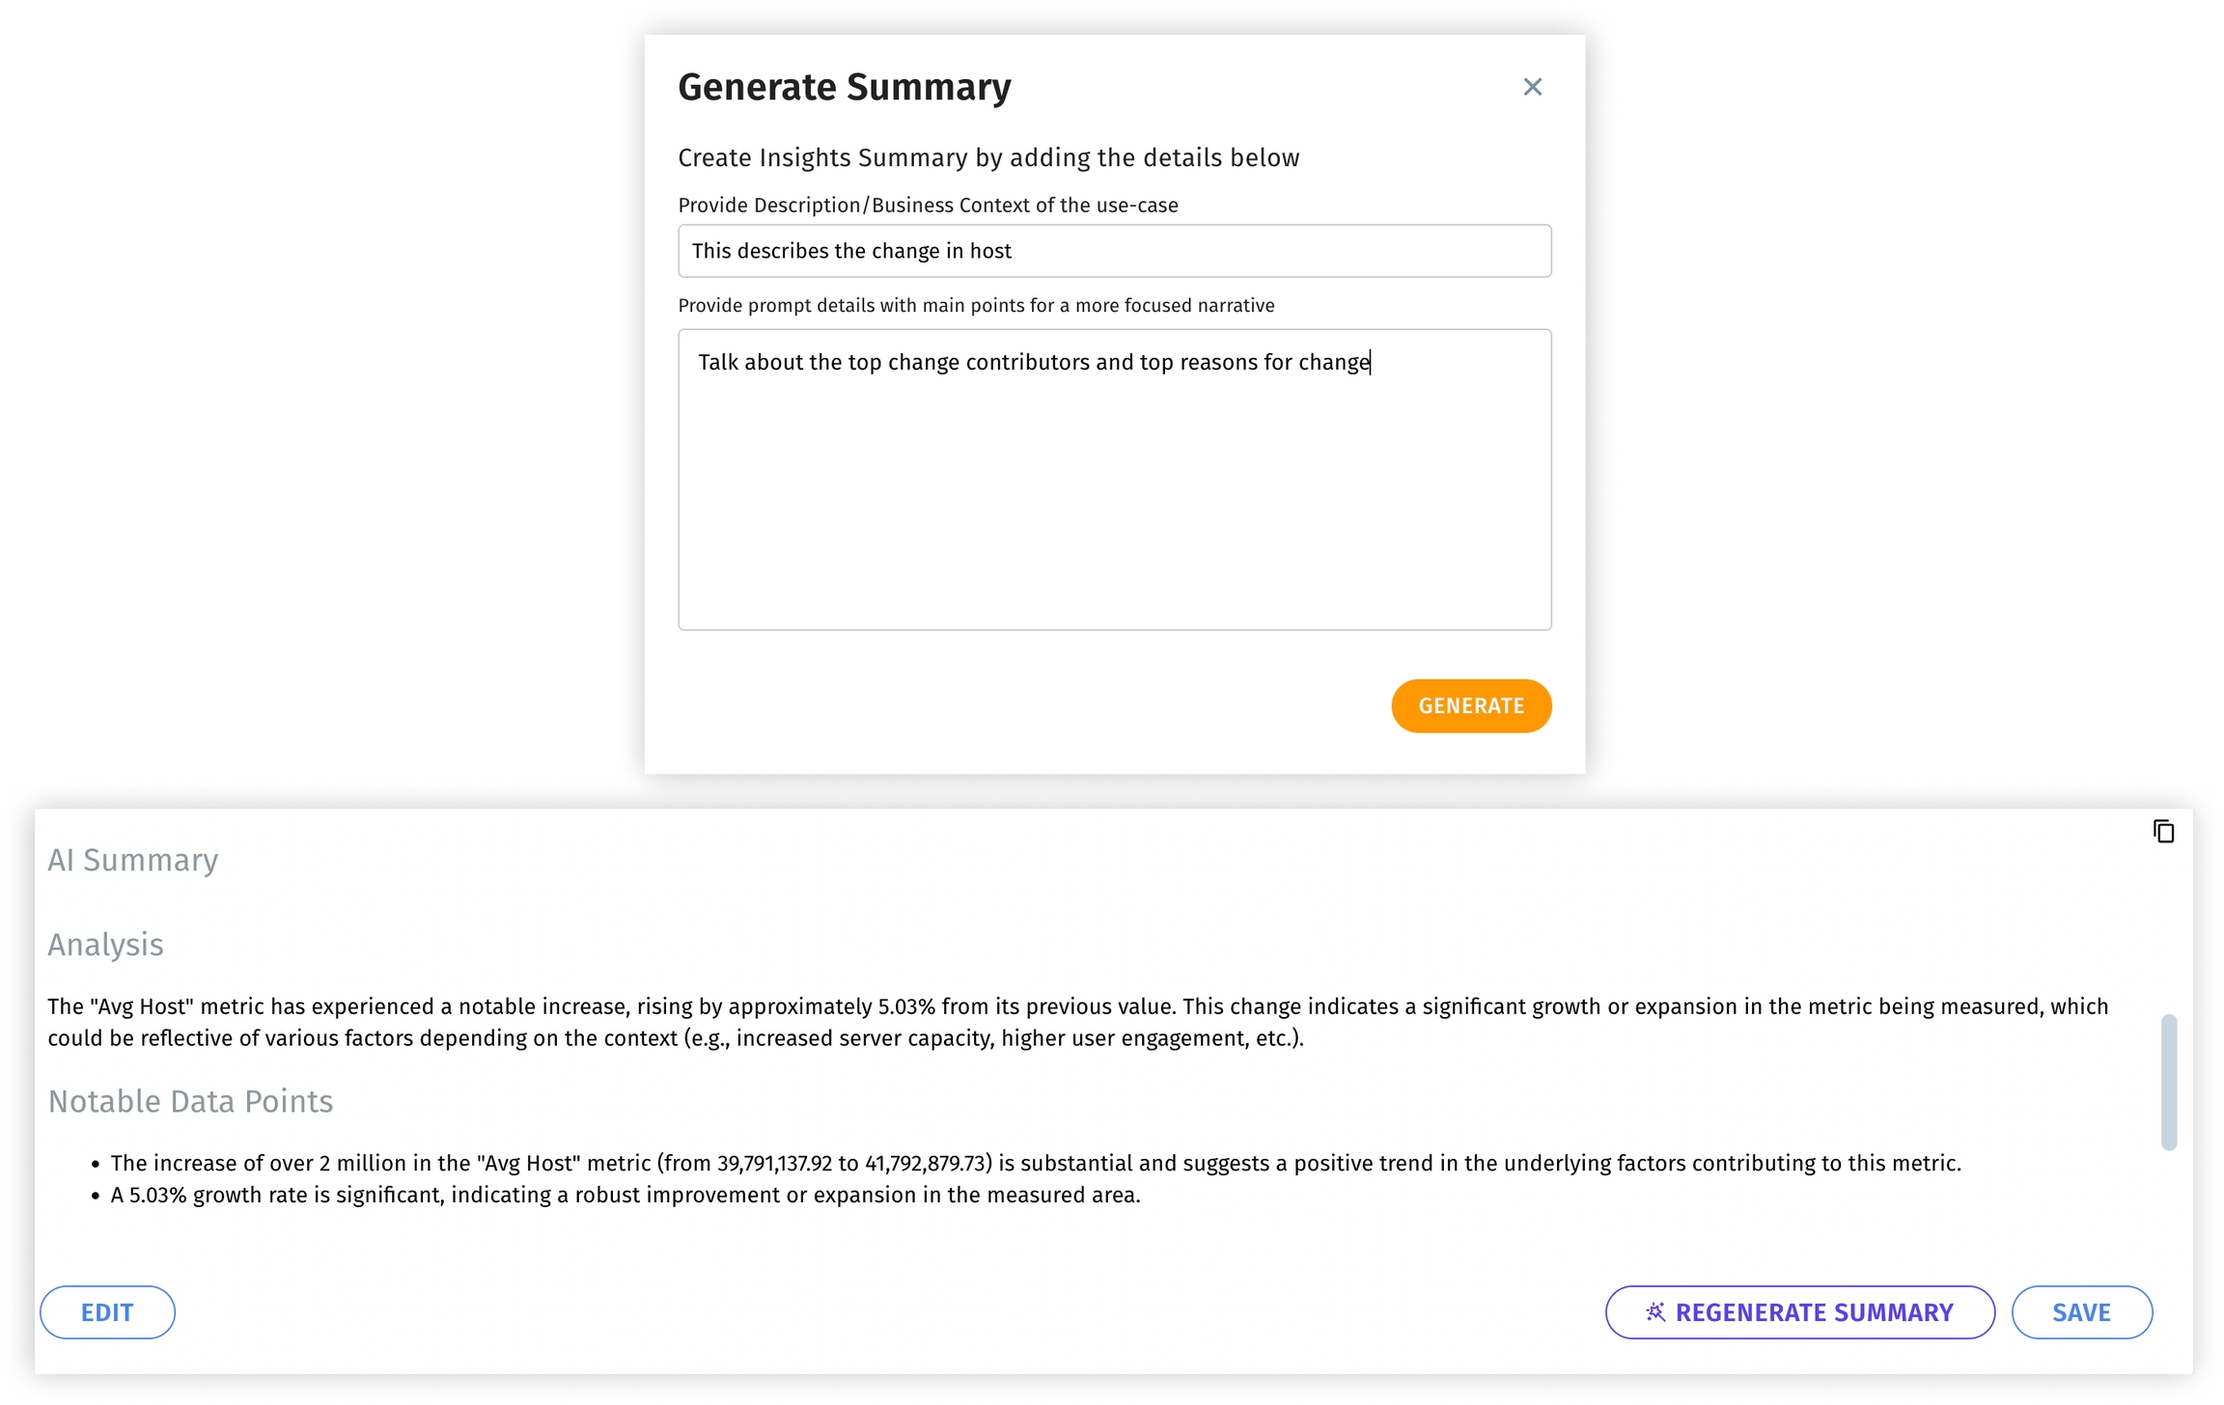2224x1405 pixels.
Task: Click the "Notable Data Points" heading
Action: click(190, 1101)
